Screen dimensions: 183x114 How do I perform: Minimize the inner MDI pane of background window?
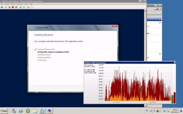coord(155,9)
